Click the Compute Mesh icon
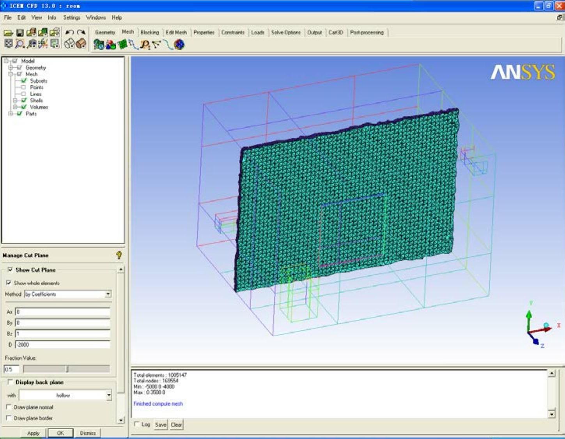565x439 pixels. [x=179, y=45]
